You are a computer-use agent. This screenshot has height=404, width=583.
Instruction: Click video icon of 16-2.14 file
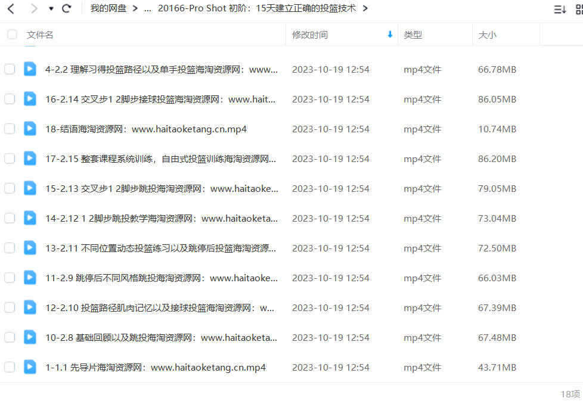click(30, 99)
